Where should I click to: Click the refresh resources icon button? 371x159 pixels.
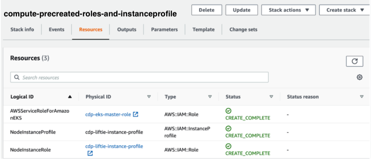point(354,61)
